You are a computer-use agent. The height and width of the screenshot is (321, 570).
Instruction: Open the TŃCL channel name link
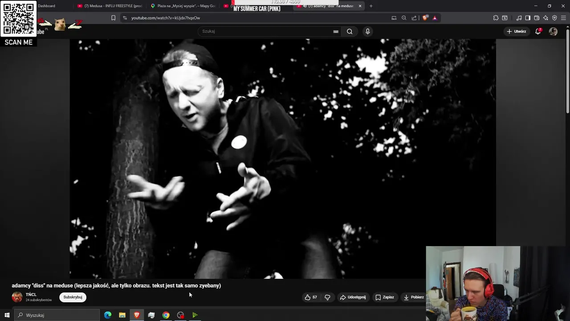tap(31, 295)
